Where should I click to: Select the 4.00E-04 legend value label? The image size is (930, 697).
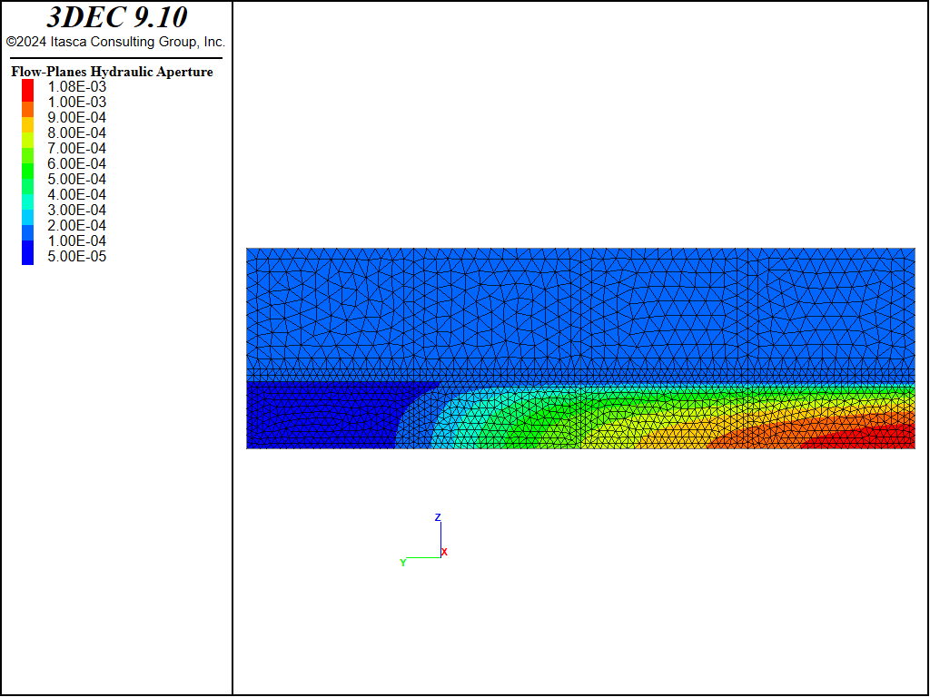[x=76, y=195]
